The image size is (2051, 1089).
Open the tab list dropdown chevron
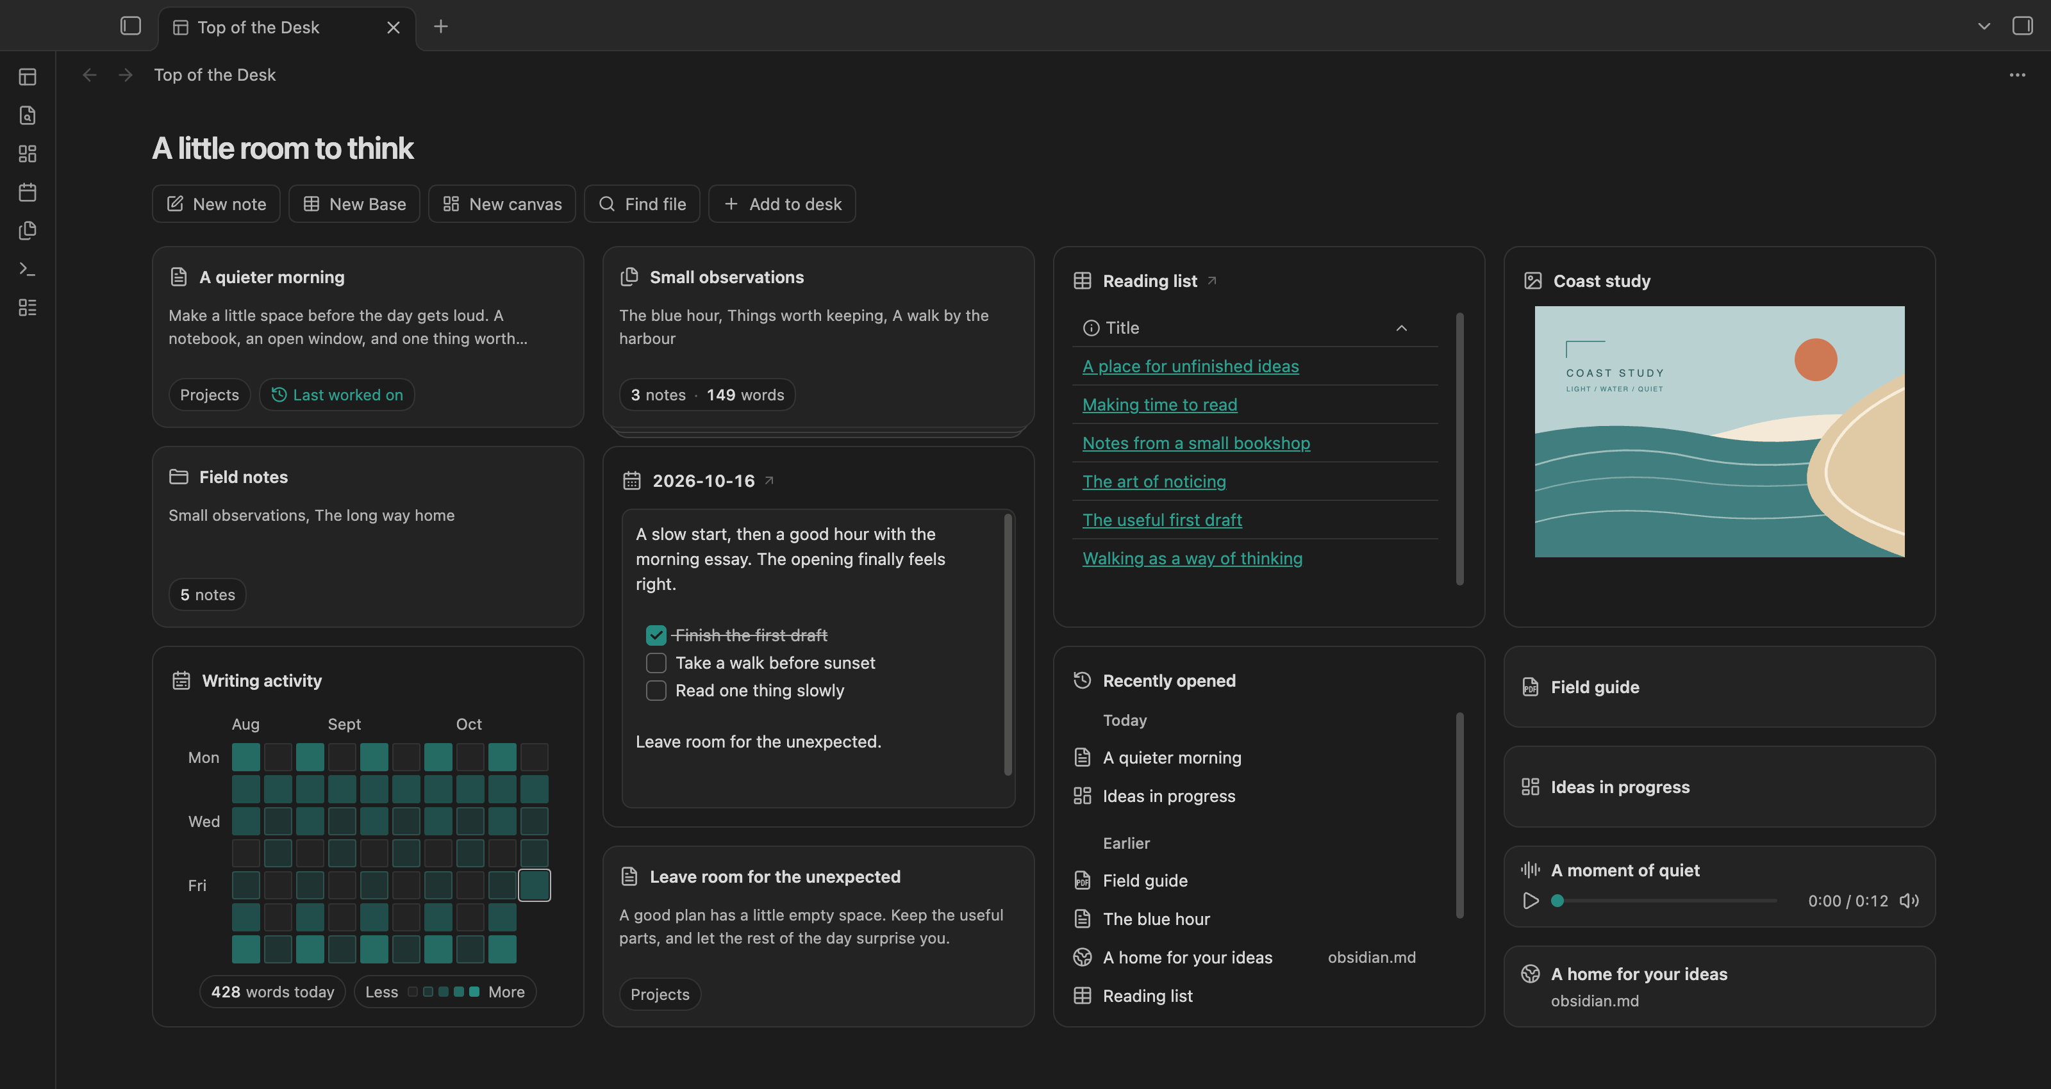(x=1984, y=26)
